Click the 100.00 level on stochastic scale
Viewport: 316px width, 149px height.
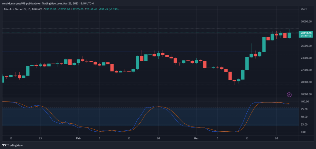305,102
